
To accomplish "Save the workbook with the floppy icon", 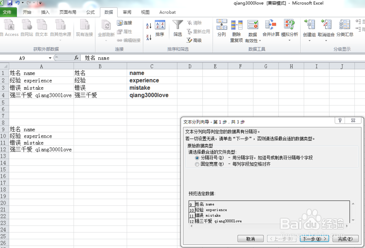I will pyautogui.click(x=9, y=3).
